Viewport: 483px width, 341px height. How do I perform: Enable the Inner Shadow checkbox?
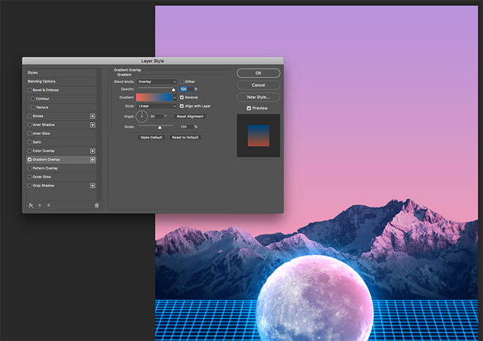(29, 125)
